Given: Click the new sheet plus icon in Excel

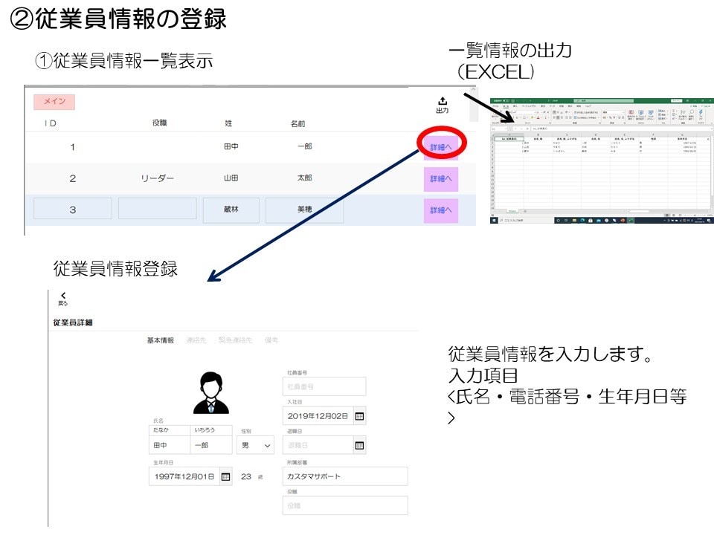Looking at the screenshot, I should (525, 211).
